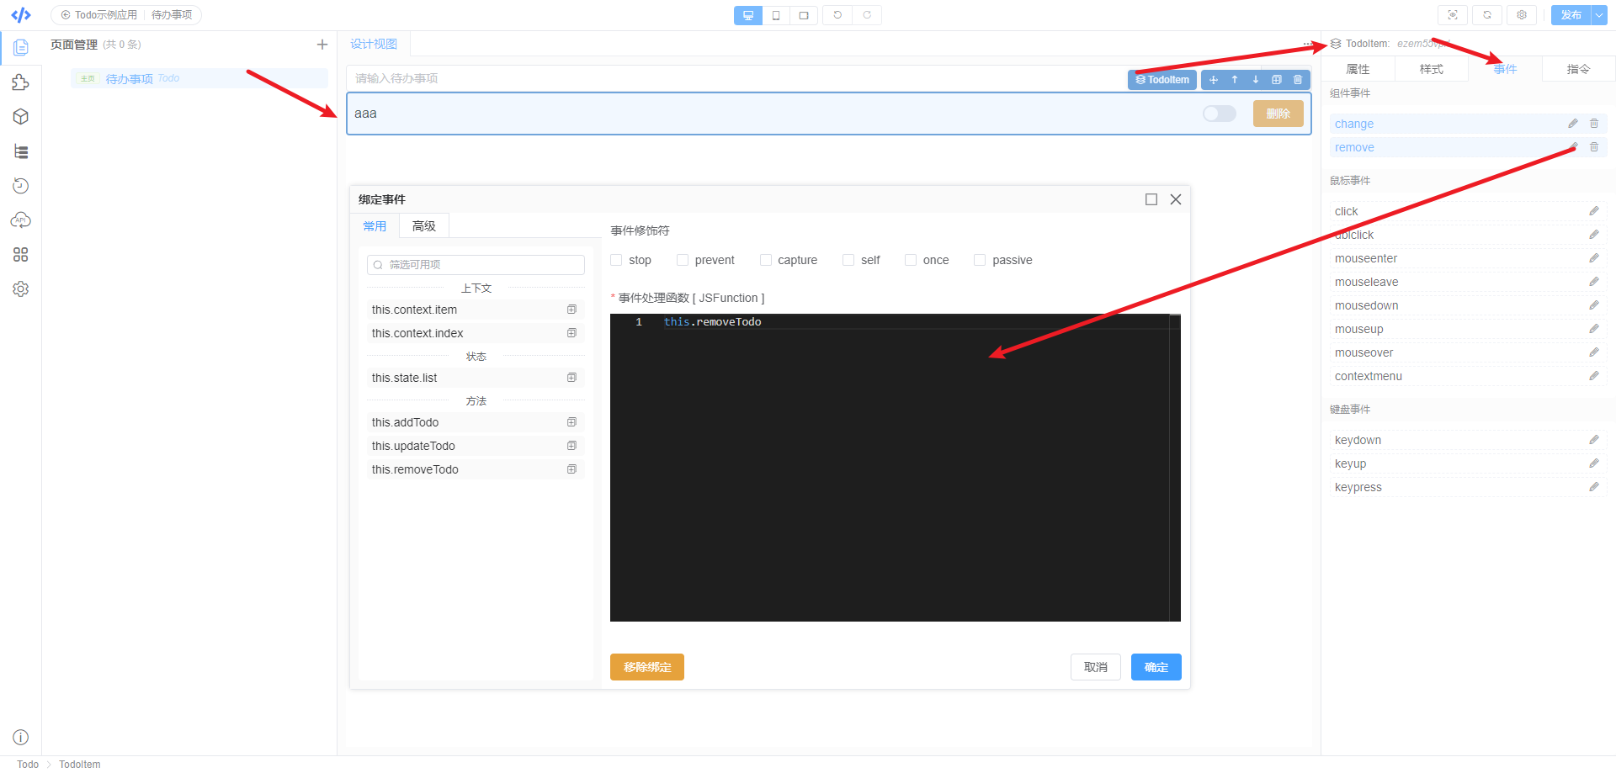
Task: Move TodoItem with the drag-cross icon
Action: pos(1214,80)
